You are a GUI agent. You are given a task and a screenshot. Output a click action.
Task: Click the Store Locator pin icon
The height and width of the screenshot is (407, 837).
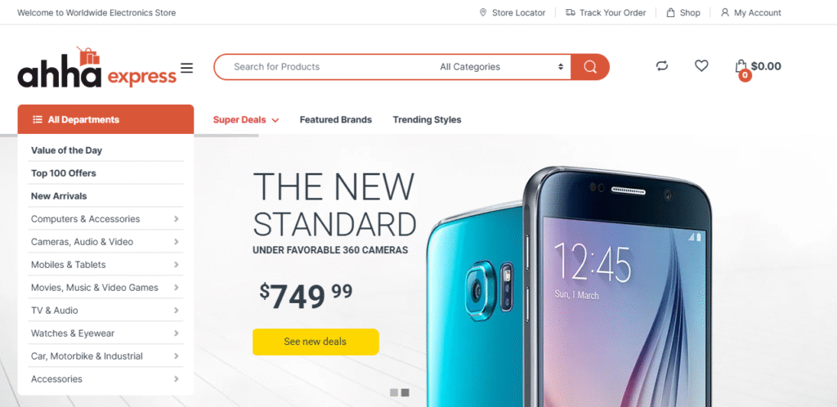click(483, 12)
